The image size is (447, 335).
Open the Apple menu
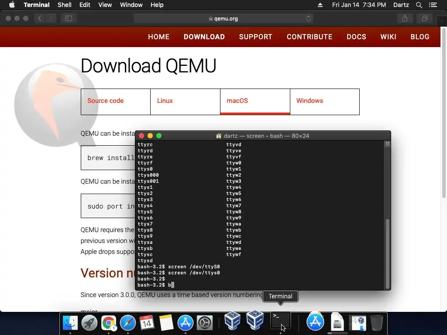click(12, 5)
